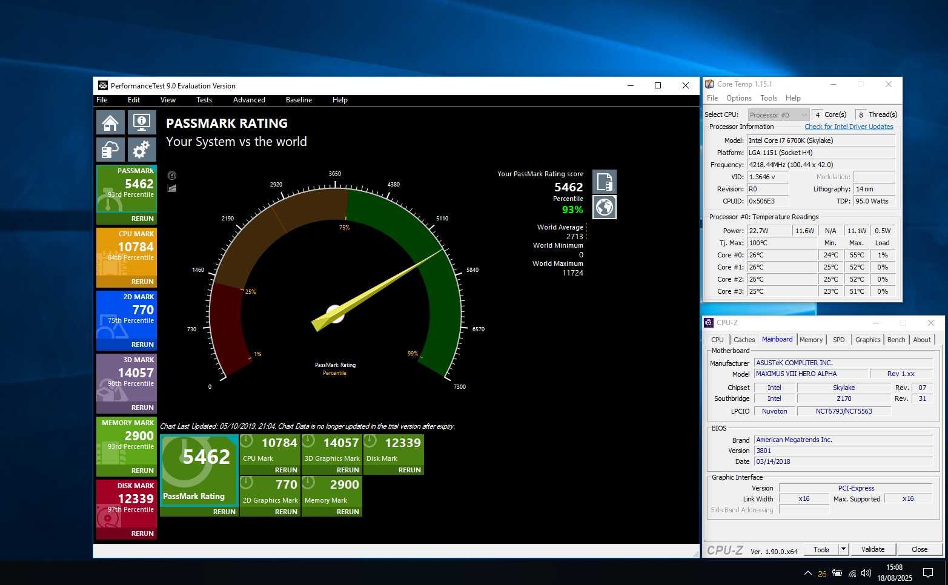Switch to the Bench tab in CPU-Z
This screenshot has width=948, height=585.
click(x=896, y=340)
